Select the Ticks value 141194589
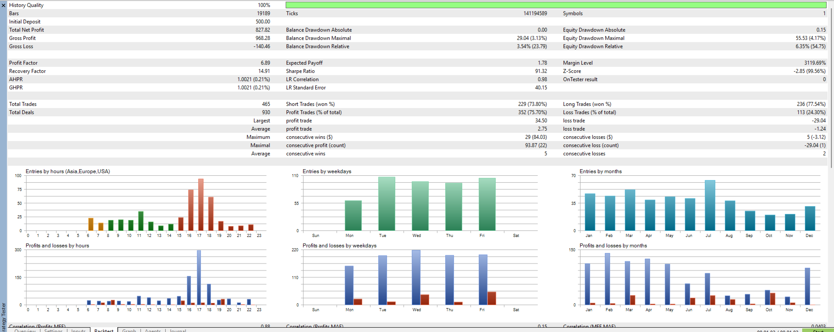This screenshot has height=332, width=834. [535, 13]
